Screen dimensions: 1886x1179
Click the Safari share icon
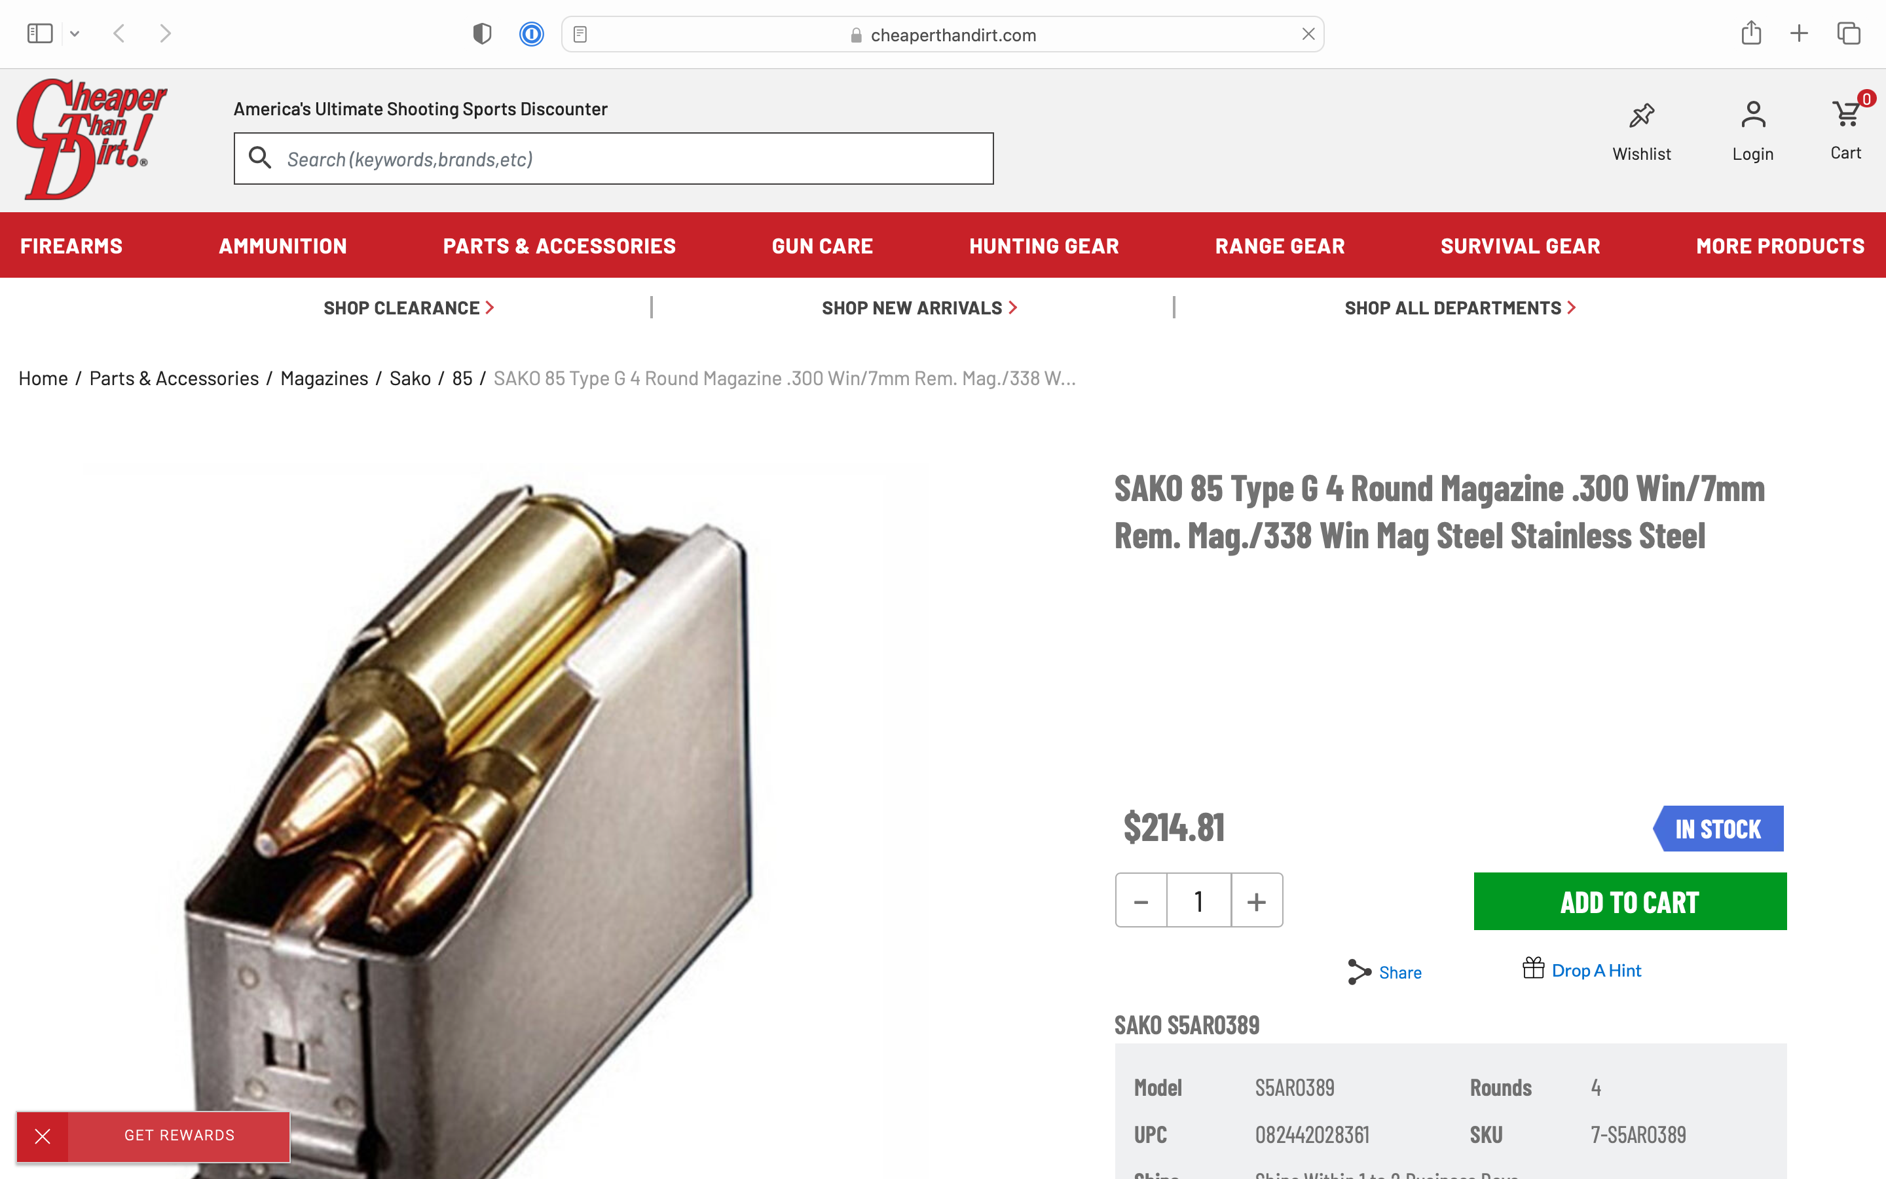pos(1751,33)
